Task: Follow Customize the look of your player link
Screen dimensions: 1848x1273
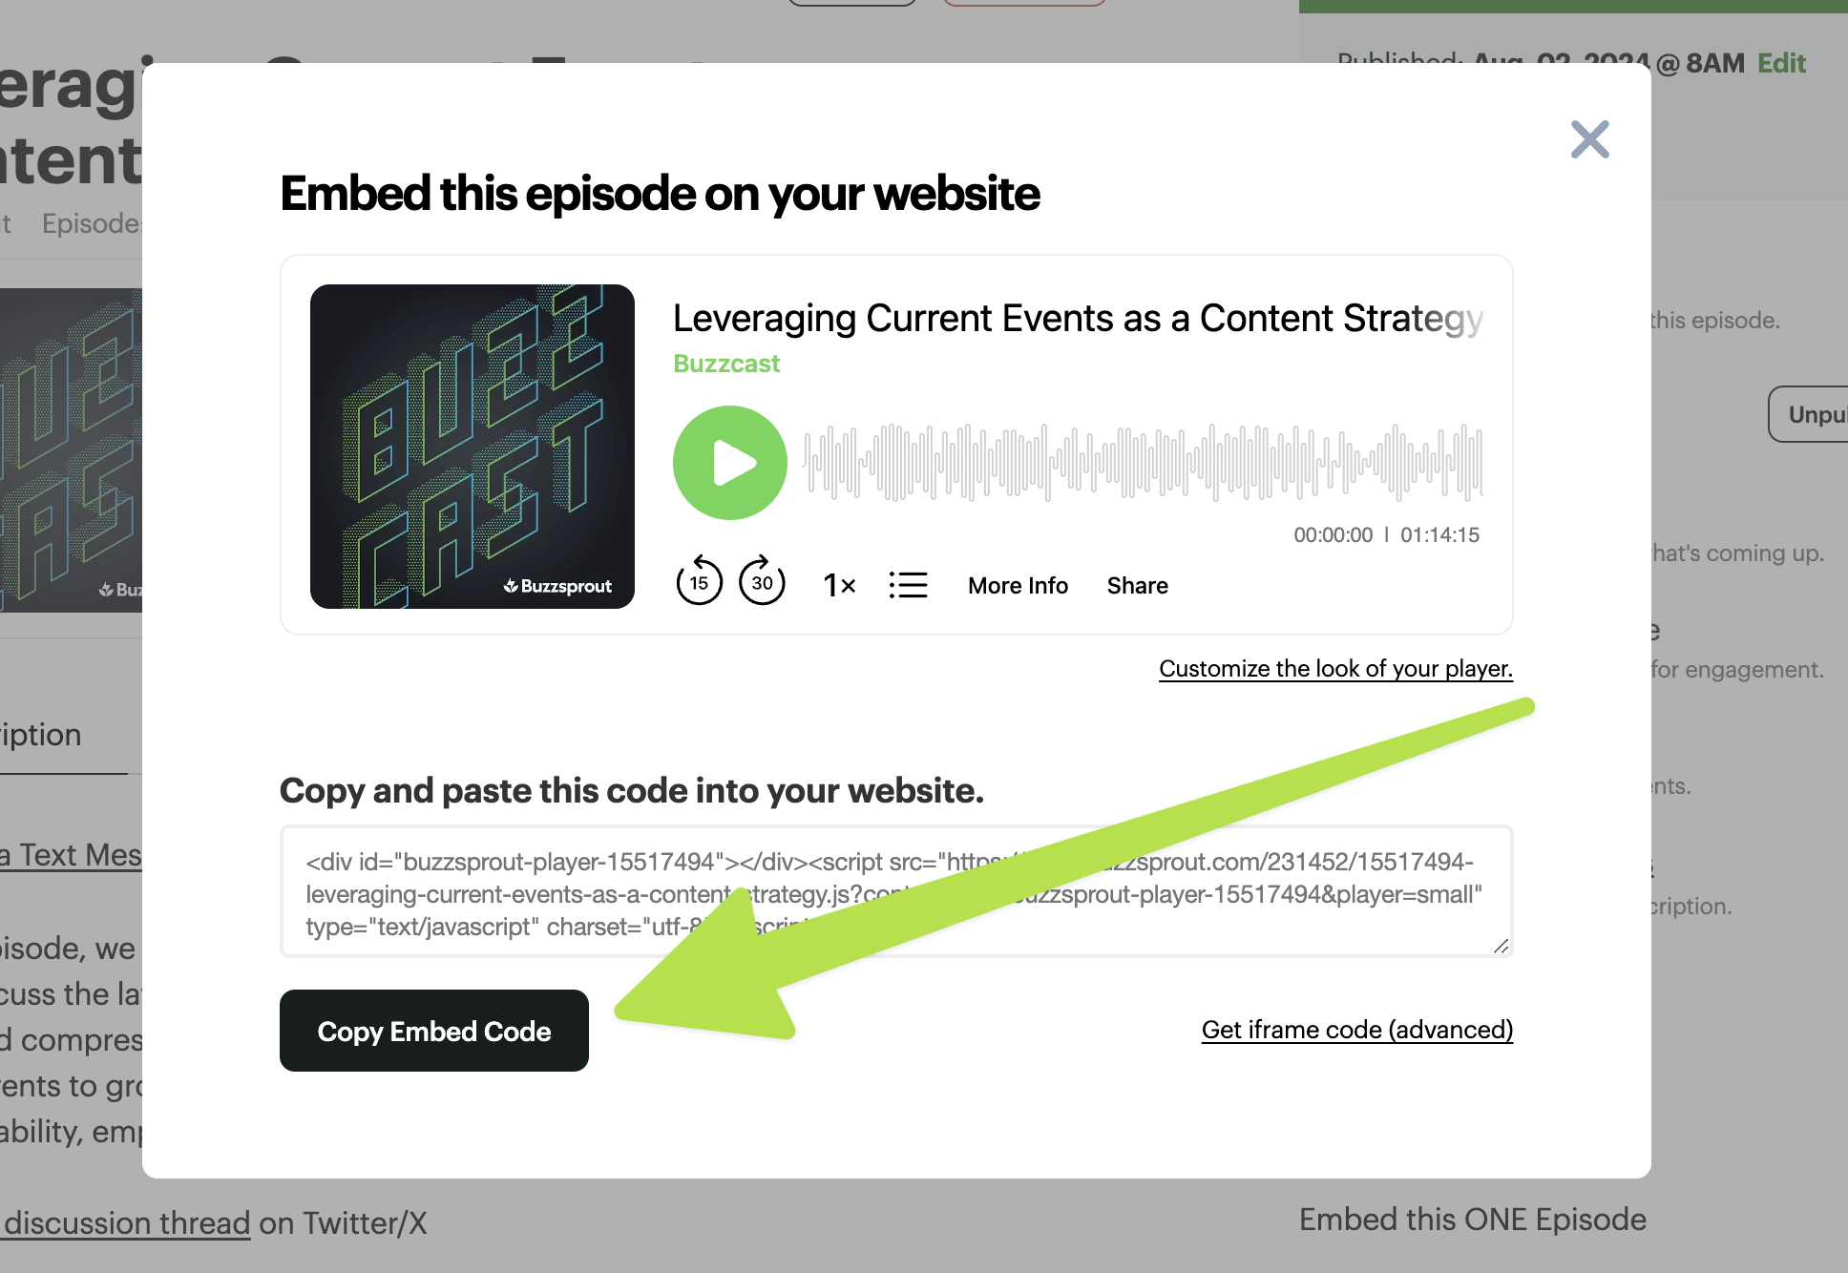Action: pyautogui.click(x=1335, y=668)
